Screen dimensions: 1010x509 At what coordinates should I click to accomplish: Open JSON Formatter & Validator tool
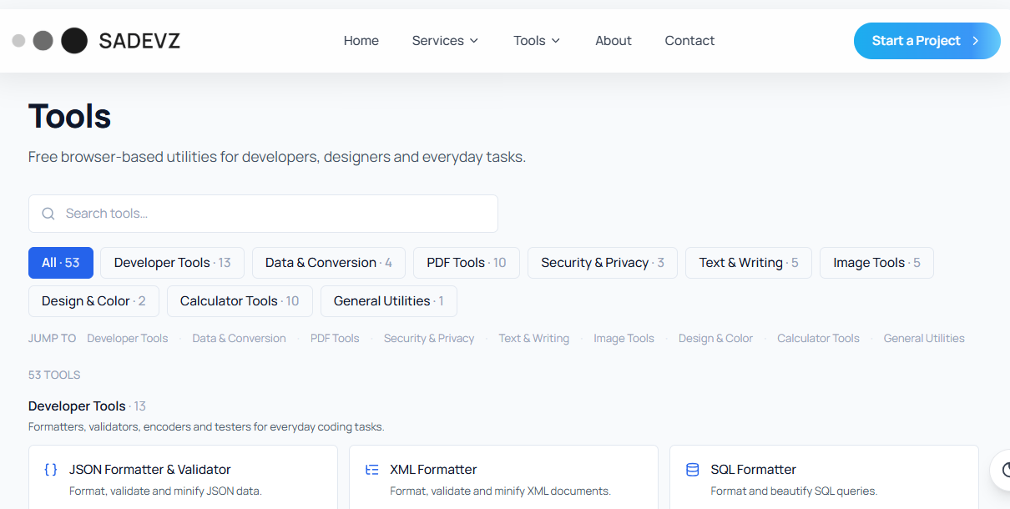pos(150,470)
